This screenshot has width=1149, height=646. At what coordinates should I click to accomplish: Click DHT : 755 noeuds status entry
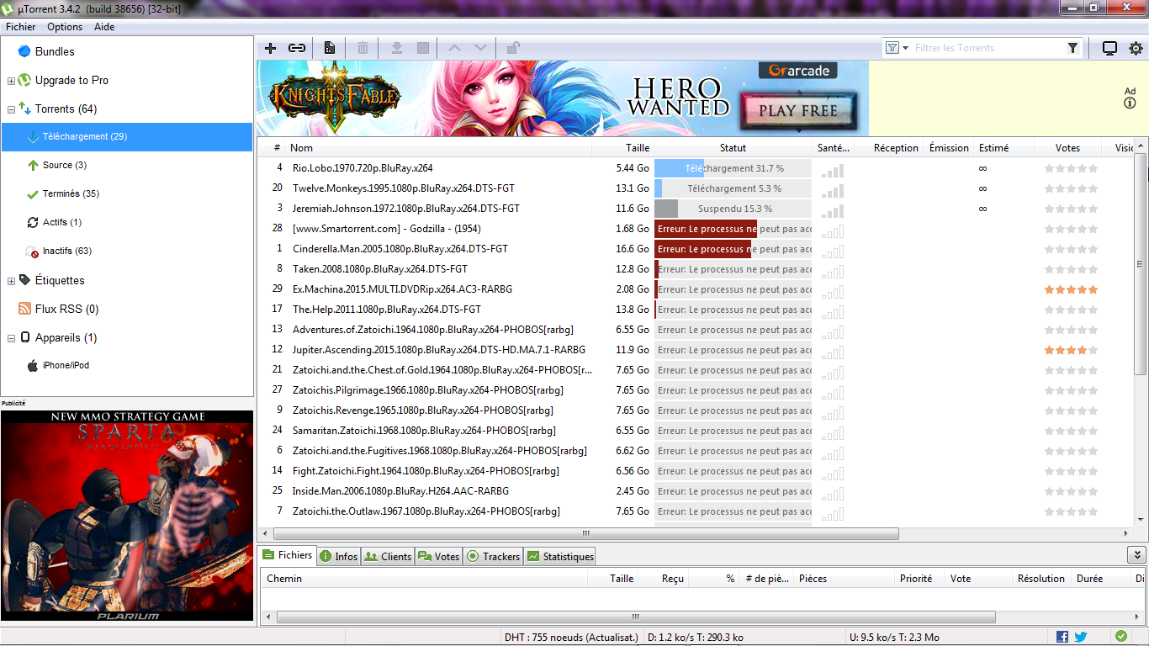[571, 637]
